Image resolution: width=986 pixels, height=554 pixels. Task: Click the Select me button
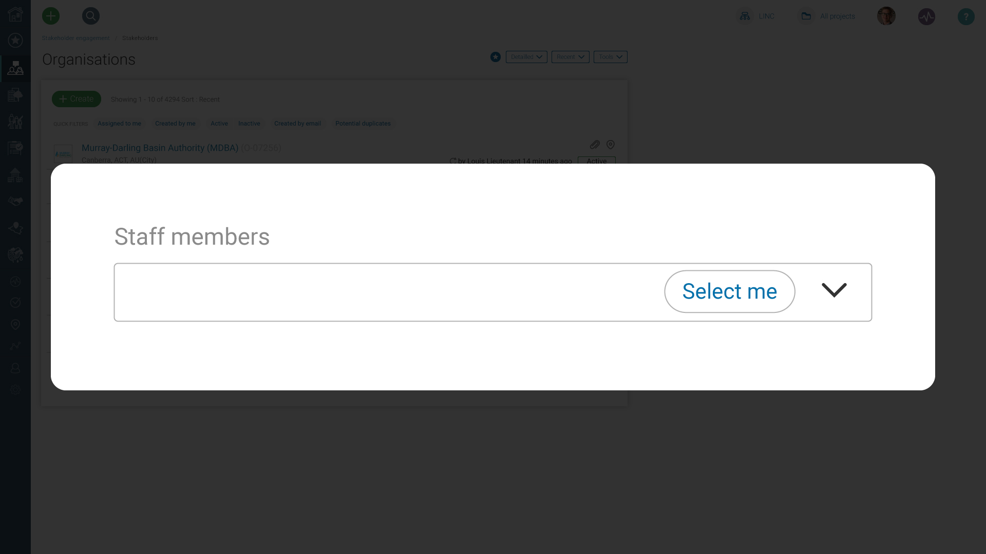730,291
